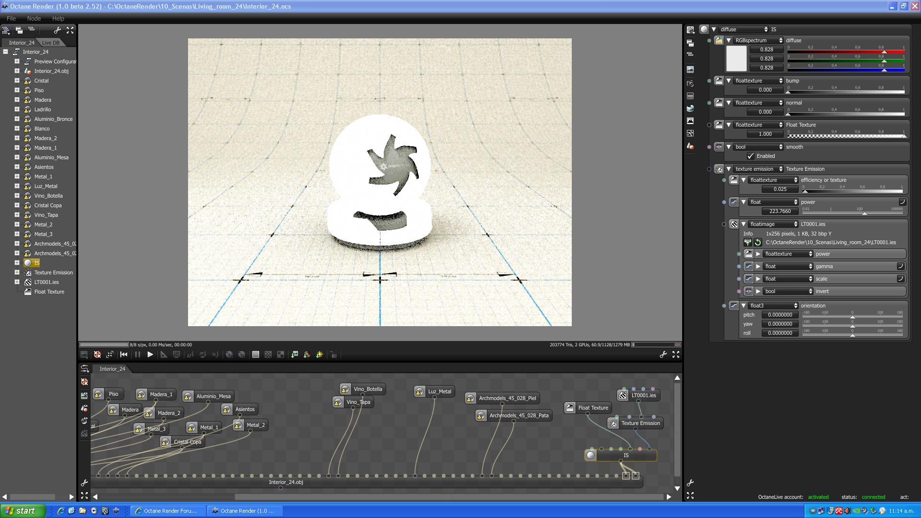Click the viewport fullscreen arrows icon
The height and width of the screenshot is (518, 921).
pos(676,354)
